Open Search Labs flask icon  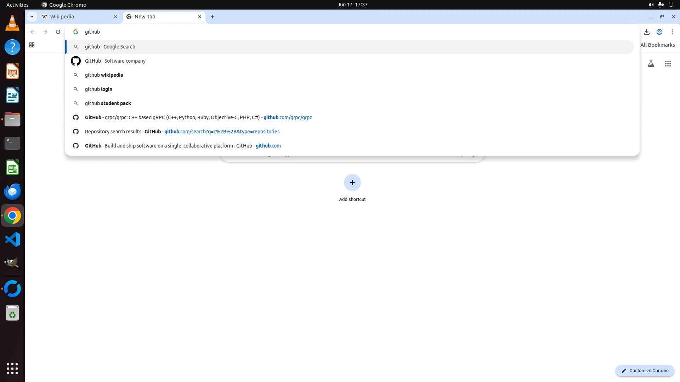(651, 64)
